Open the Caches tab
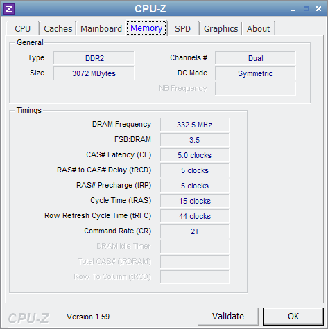This screenshot has height=329, width=328. point(58,29)
